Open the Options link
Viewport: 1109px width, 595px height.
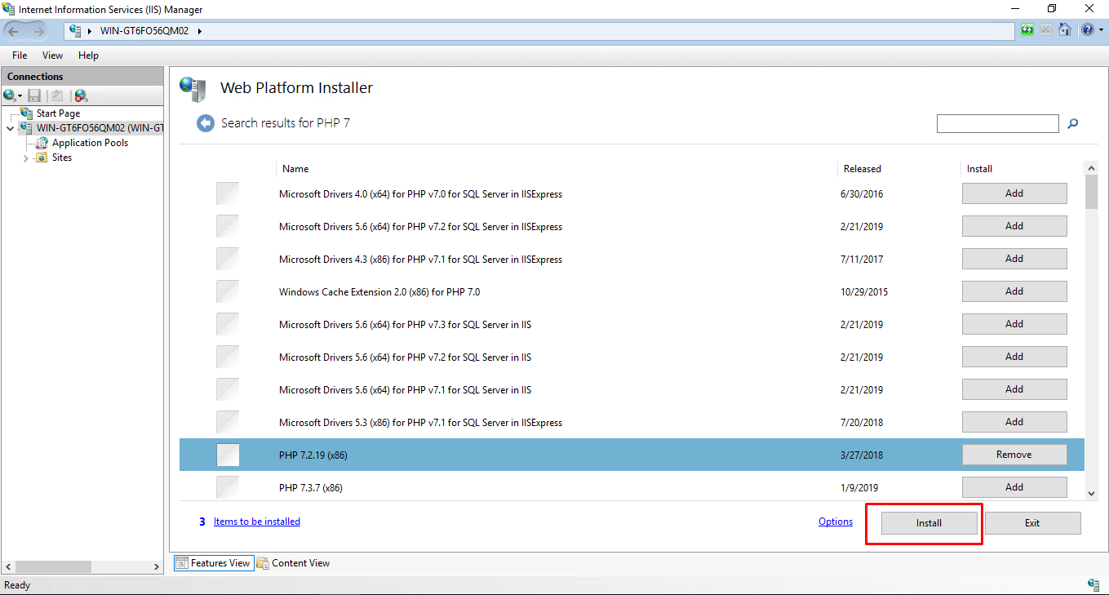click(x=836, y=522)
